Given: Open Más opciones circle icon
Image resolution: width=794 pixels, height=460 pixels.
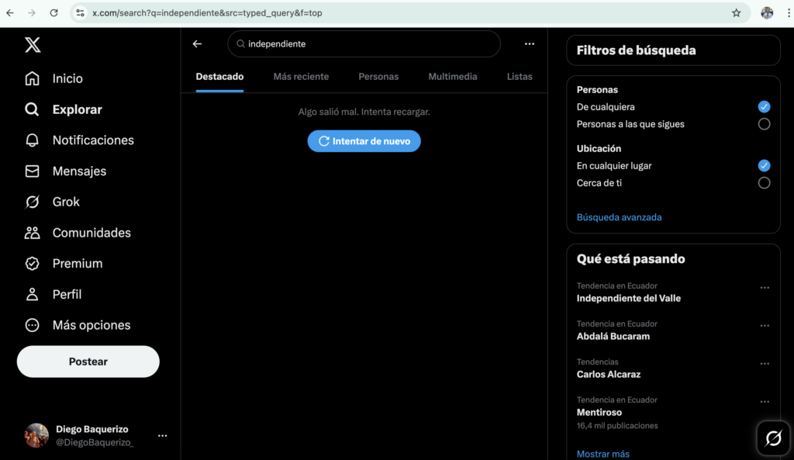Looking at the screenshot, I should point(32,325).
